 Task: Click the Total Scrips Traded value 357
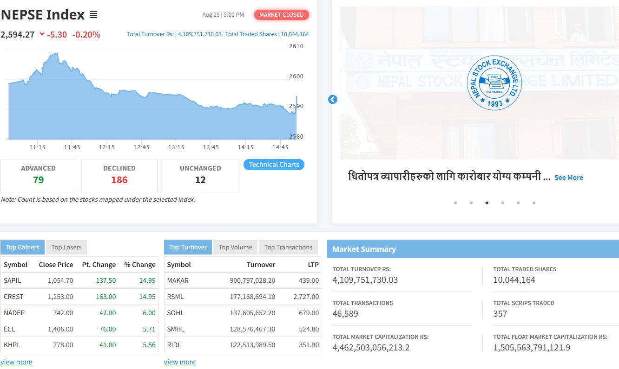coord(500,314)
